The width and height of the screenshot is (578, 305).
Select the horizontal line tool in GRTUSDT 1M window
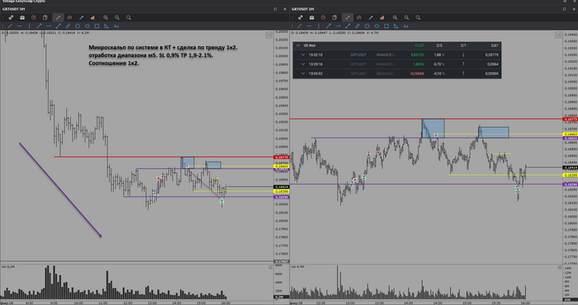pos(309,26)
